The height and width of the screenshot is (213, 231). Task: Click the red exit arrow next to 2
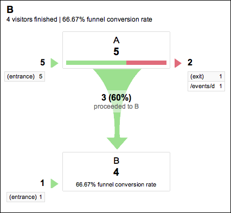pyautogui.click(x=178, y=63)
